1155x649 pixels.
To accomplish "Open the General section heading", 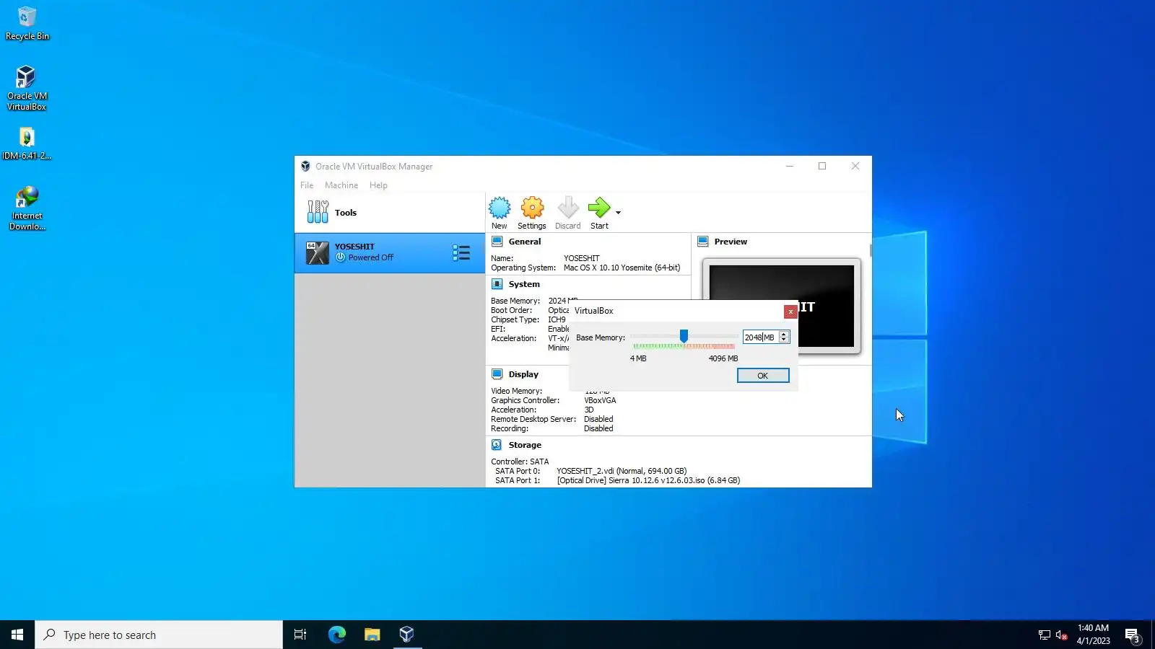I will [x=525, y=242].
